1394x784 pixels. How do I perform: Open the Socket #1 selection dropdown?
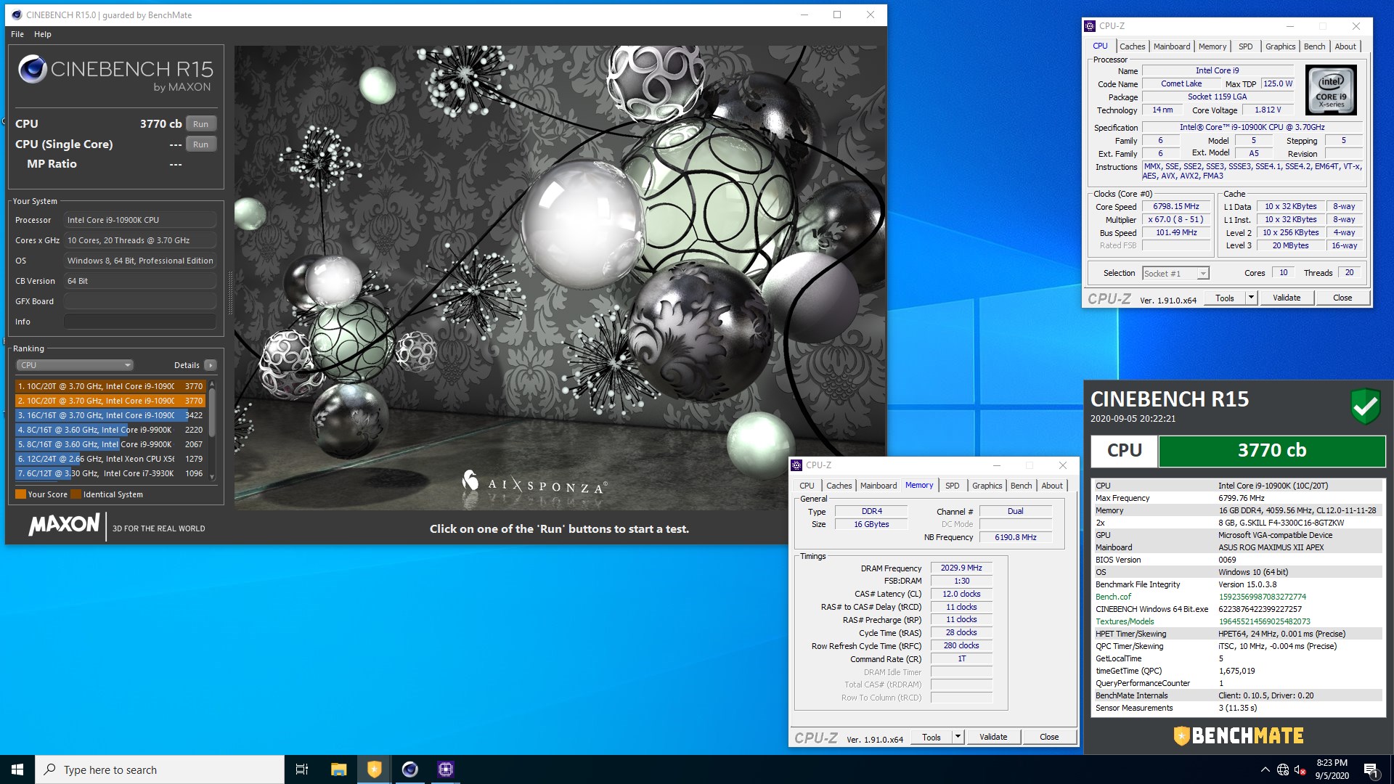click(x=1175, y=274)
